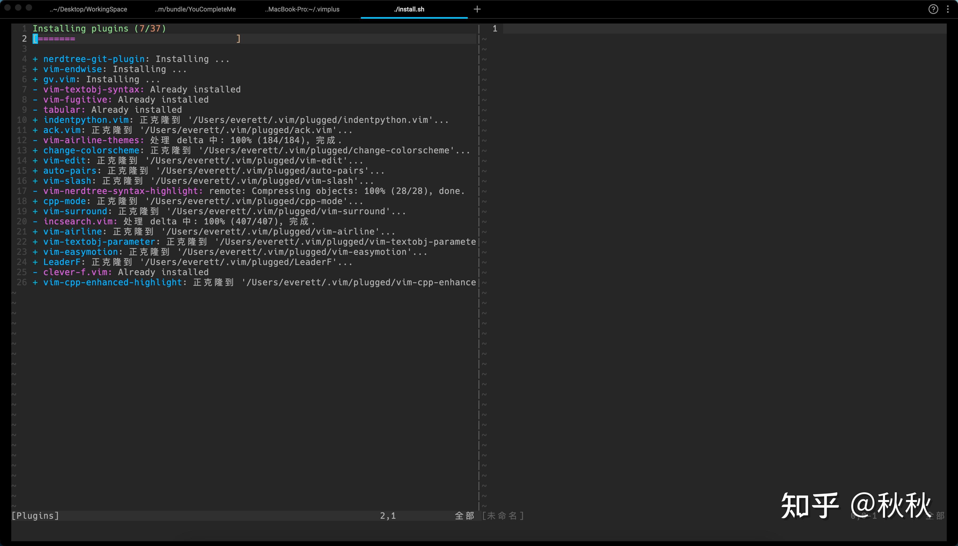Click the vim-endwise installing line
Viewport: 958px width, 546px height.
tap(110, 69)
